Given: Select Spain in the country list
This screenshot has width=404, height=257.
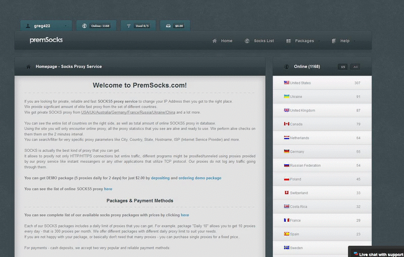Looking at the screenshot, I should (x=322, y=234).
